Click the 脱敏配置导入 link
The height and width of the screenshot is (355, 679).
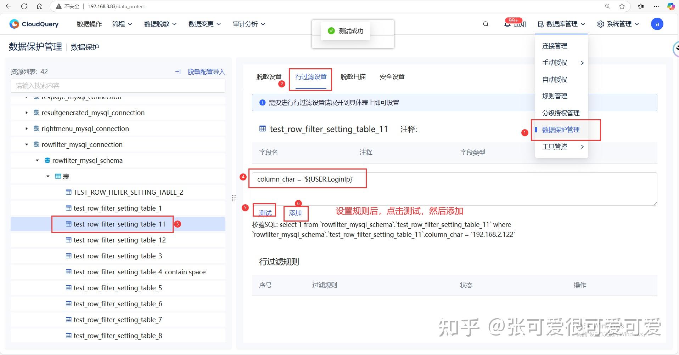(x=206, y=71)
